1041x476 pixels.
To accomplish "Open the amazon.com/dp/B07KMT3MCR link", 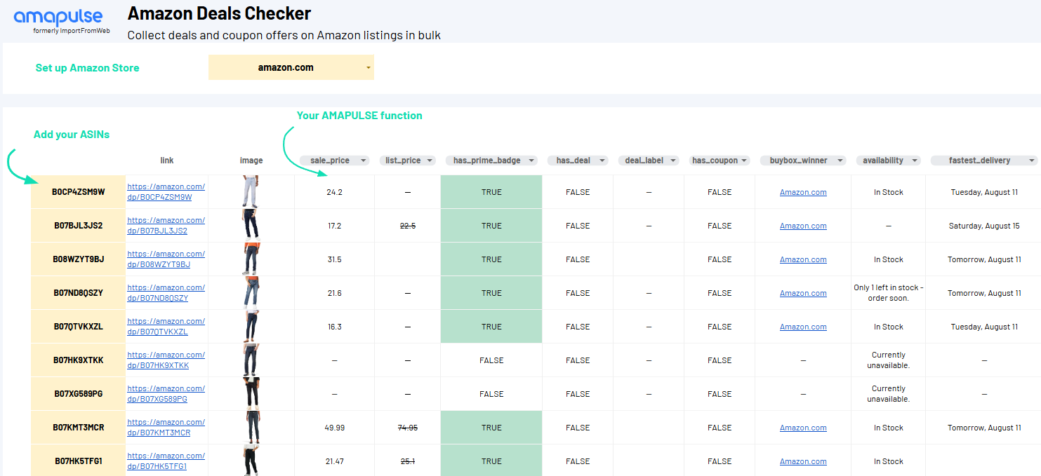I will click(x=166, y=428).
